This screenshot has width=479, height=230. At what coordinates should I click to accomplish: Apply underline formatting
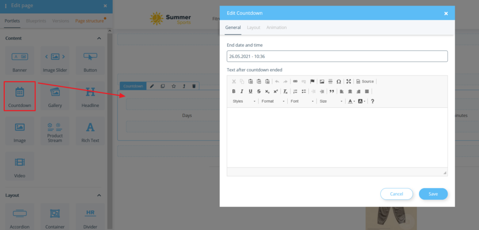click(x=251, y=91)
